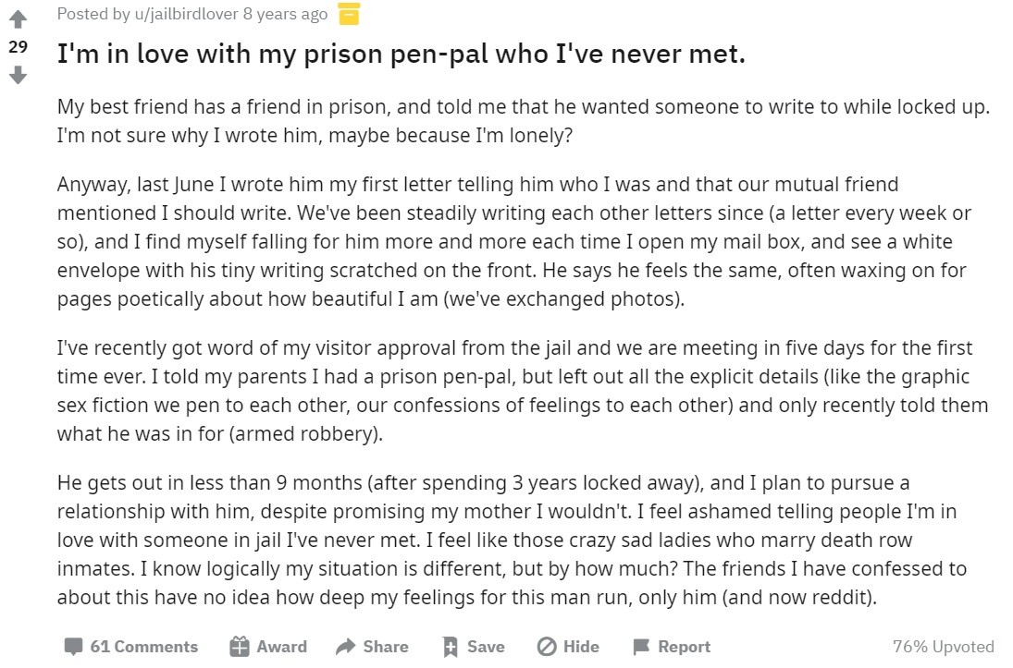
Task: Open u/jailbirdlover's profile
Action: click(x=187, y=14)
